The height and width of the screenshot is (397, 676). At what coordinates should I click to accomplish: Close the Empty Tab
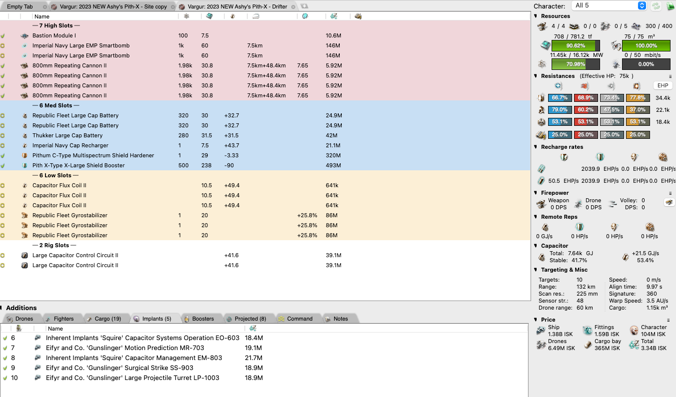45,6
